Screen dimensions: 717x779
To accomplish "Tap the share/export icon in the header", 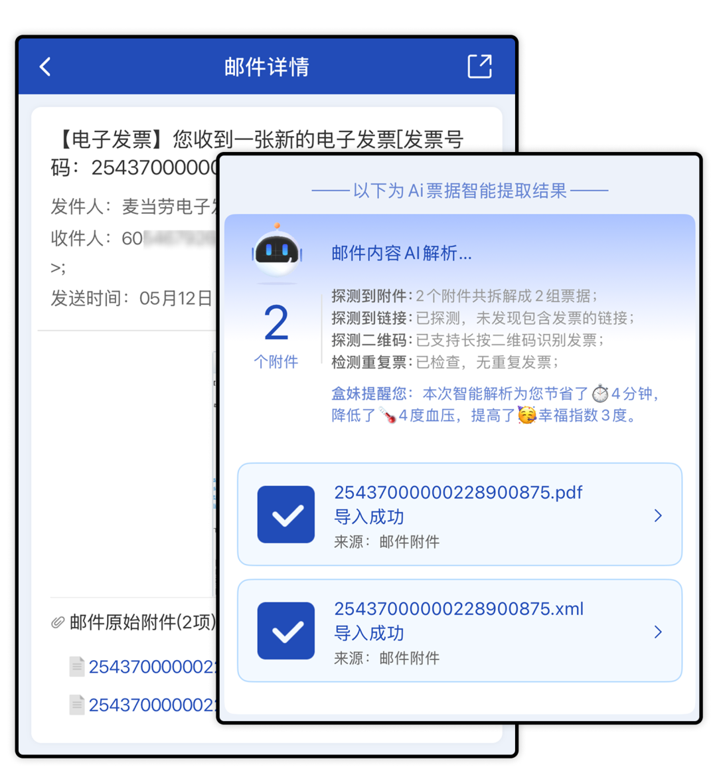I will click(x=479, y=66).
